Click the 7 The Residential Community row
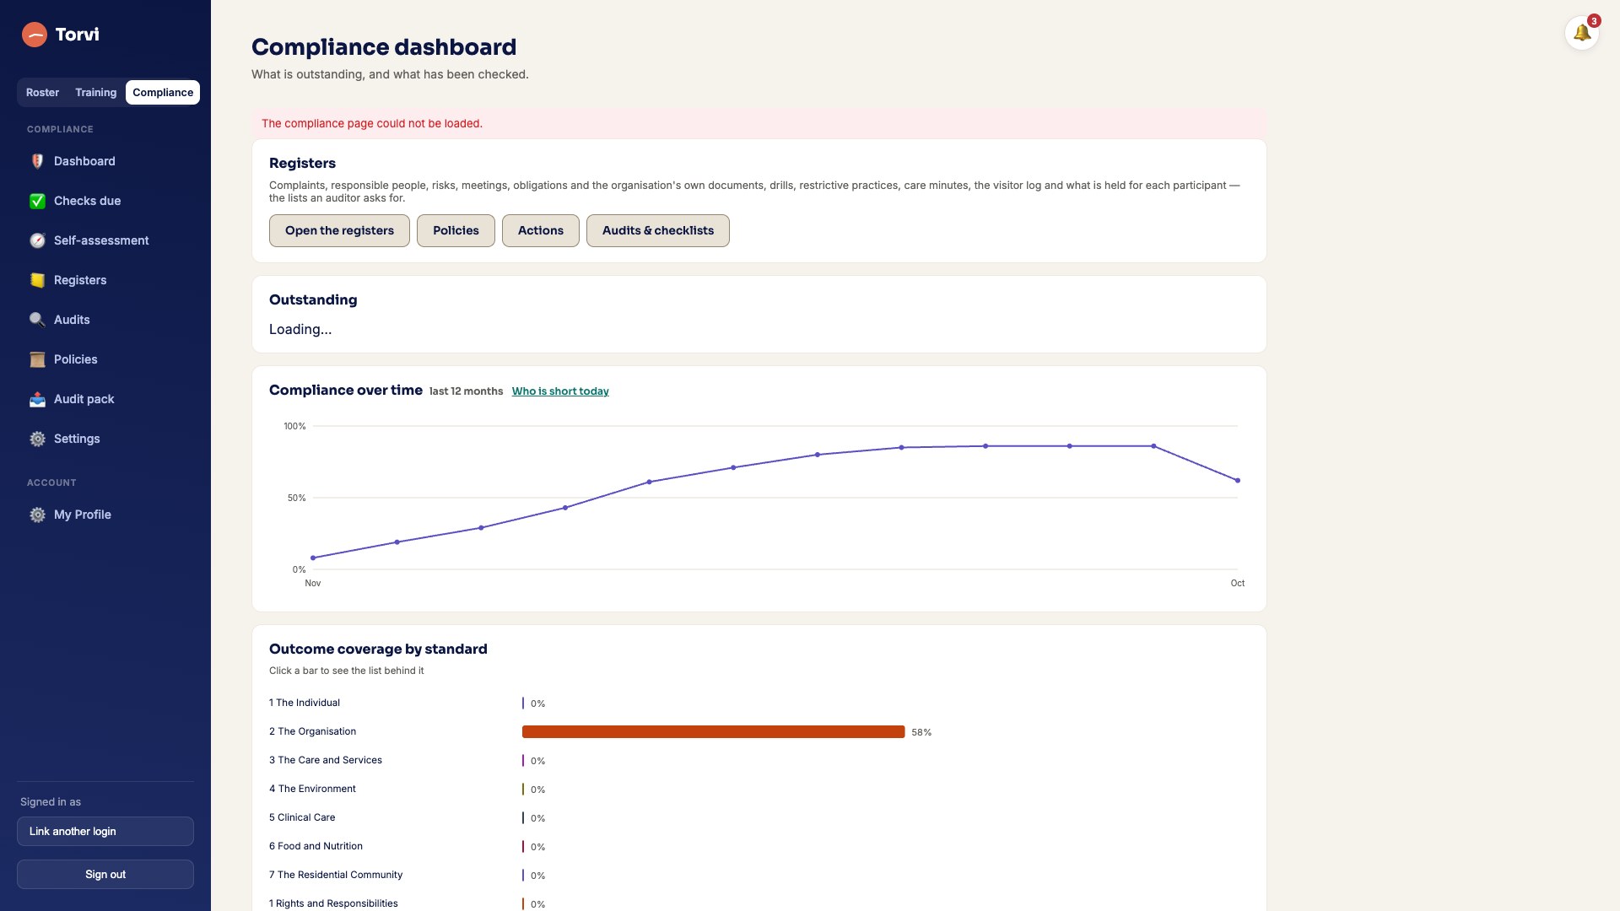The width and height of the screenshot is (1620, 911). (759, 875)
